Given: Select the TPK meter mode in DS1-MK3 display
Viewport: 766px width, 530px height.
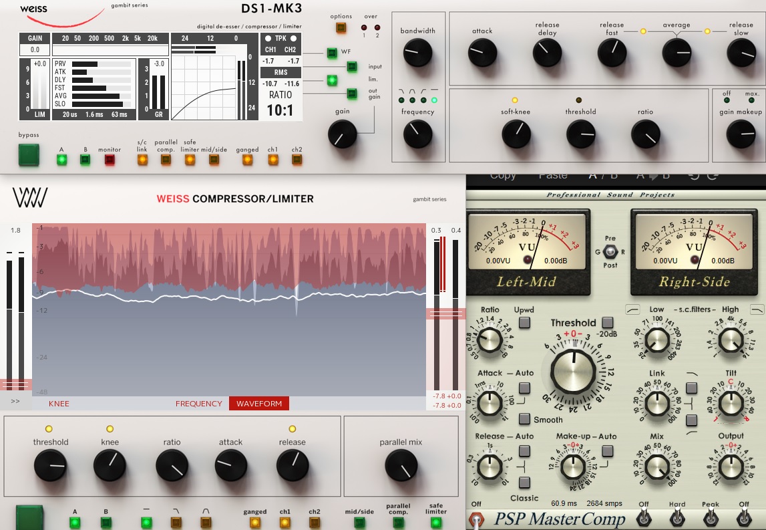Looking at the screenshot, I should coord(281,38).
